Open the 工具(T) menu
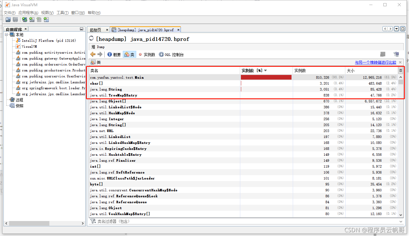Viewport: 409px width, 236px height. (62, 13)
